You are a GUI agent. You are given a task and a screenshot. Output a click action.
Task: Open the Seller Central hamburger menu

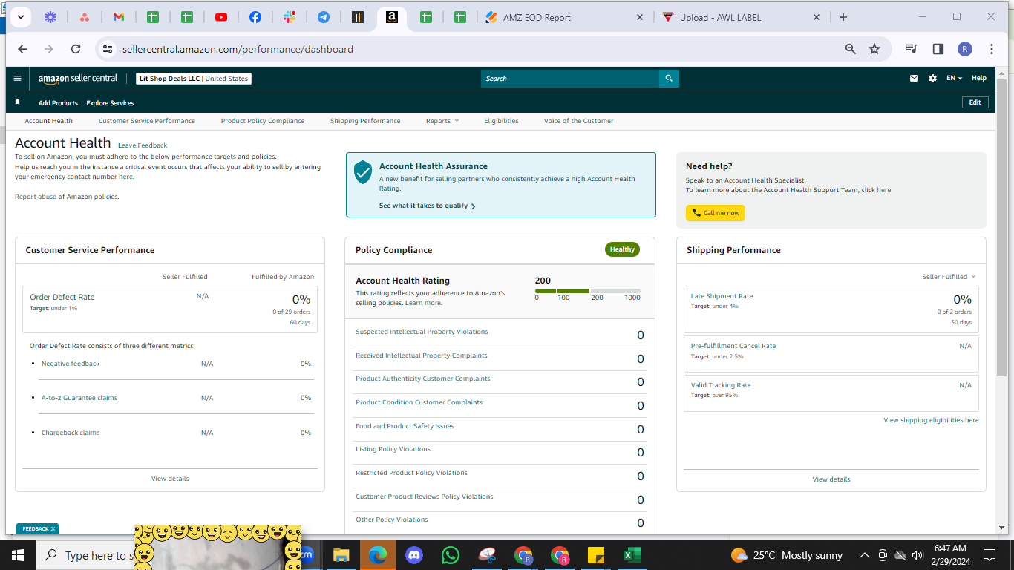point(18,78)
